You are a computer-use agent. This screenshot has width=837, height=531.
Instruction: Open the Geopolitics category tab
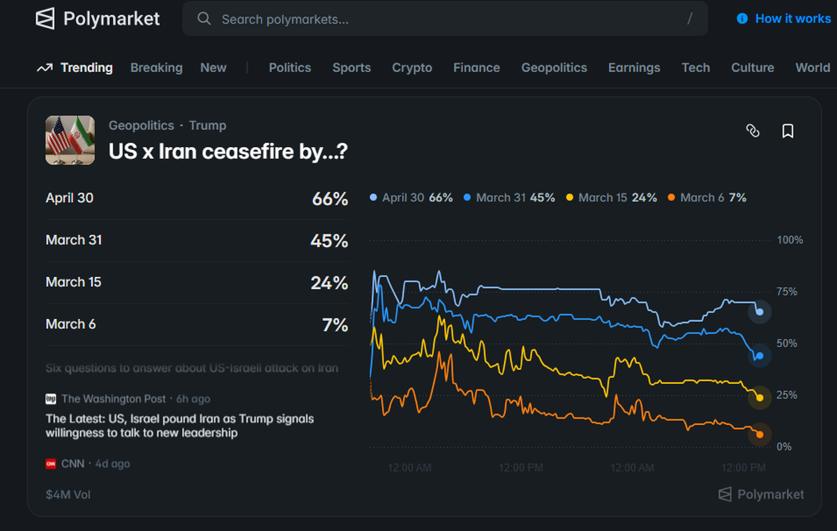(x=554, y=68)
